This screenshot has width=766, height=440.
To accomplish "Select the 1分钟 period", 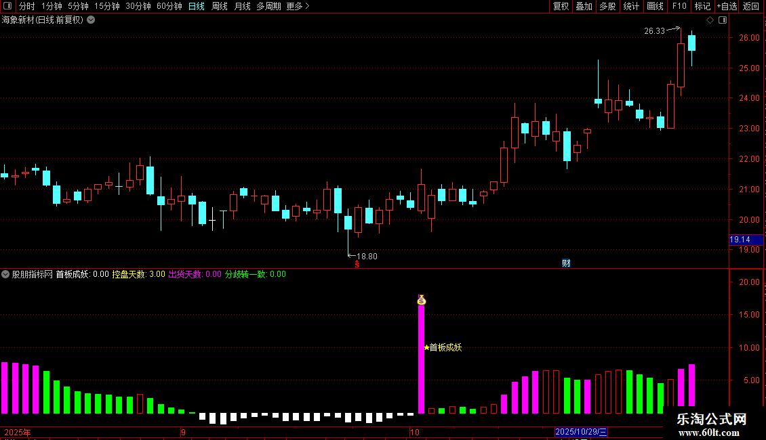I will [x=52, y=6].
